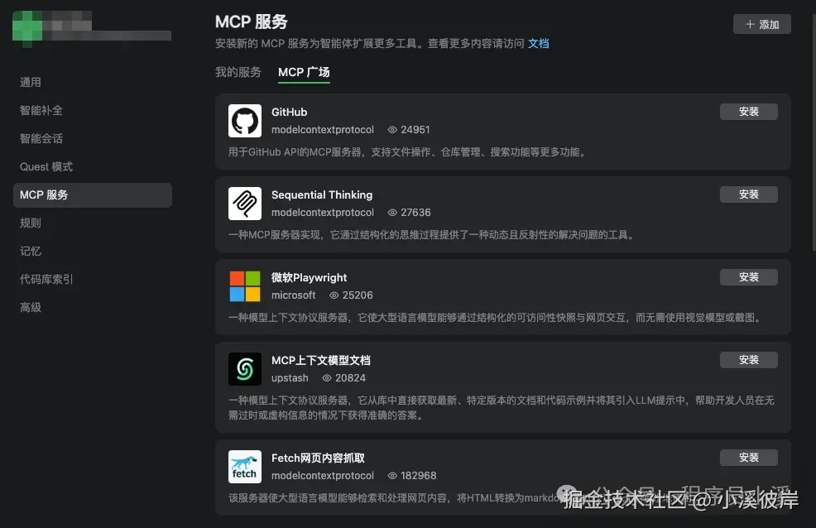
Task: Click the GitHub server logo icon
Action: tap(244, 120)
